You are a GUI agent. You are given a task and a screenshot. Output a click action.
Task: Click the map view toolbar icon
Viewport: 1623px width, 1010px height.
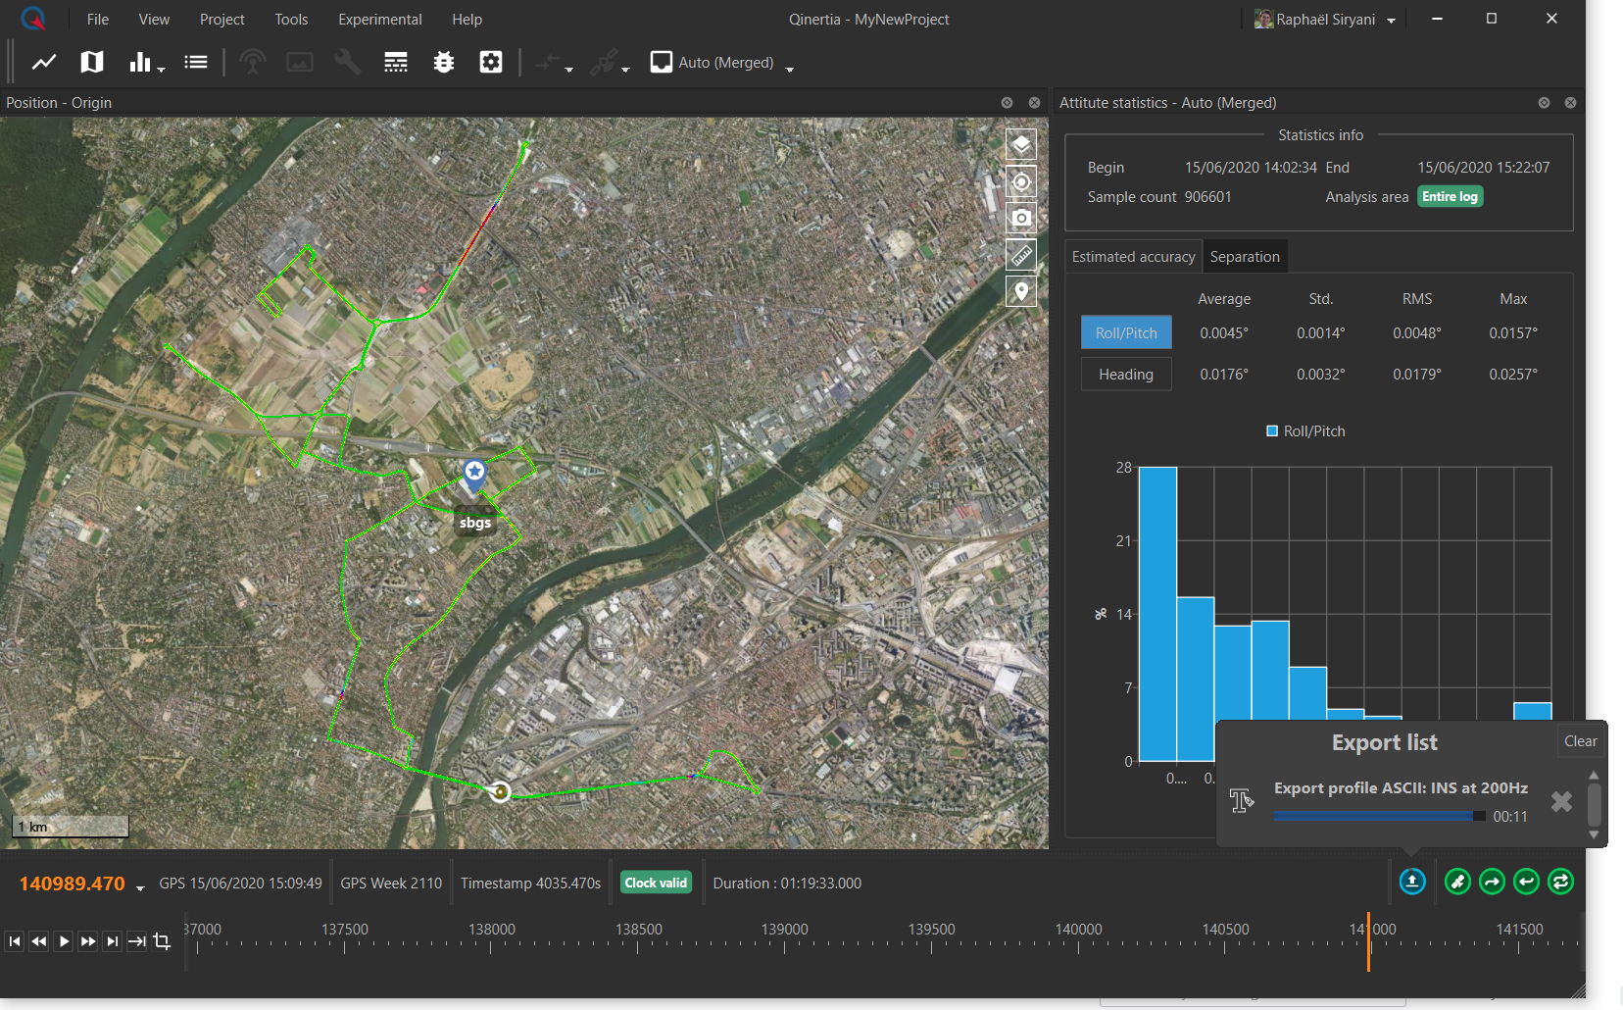pyautogui.click(x=92, y=63)
